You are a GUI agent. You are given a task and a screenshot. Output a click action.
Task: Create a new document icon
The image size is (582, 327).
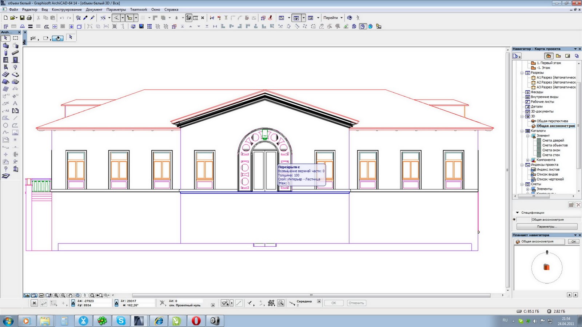pyautogui.click(x=5, y=17)
